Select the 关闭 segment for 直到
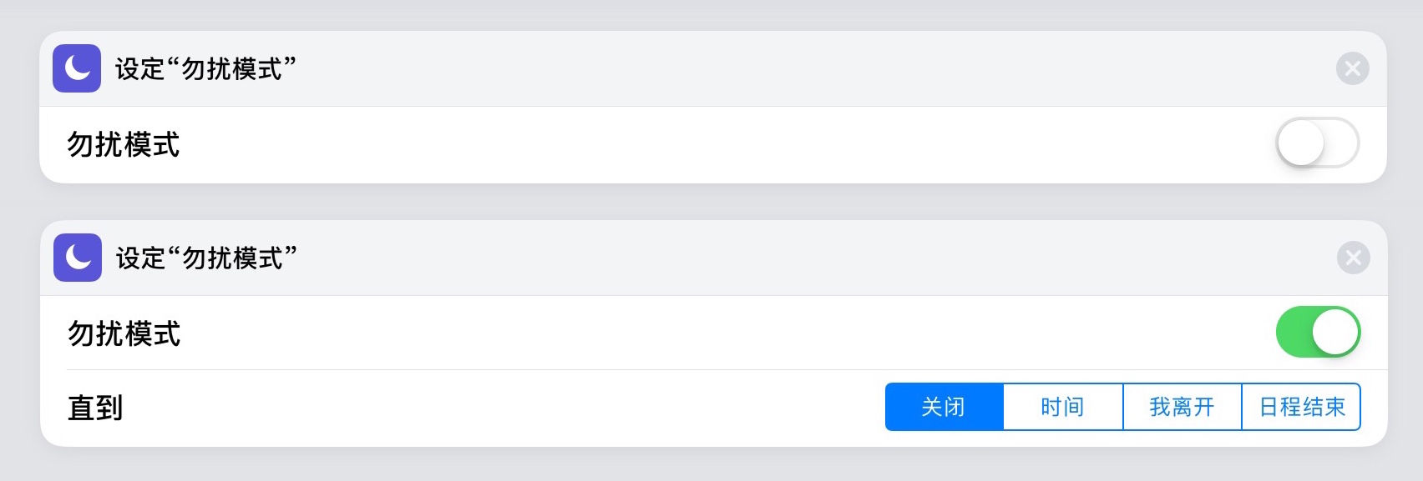 (944, 407)
